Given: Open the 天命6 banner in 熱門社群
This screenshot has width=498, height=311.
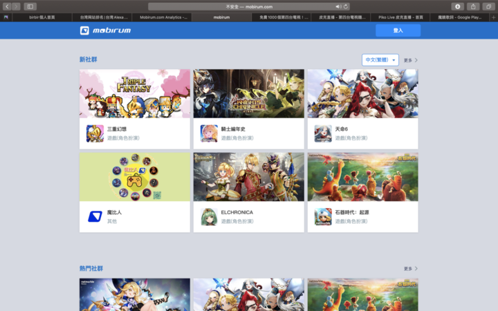Looking at the screenshot, I should pyautogui.click(x=249, y=295).
